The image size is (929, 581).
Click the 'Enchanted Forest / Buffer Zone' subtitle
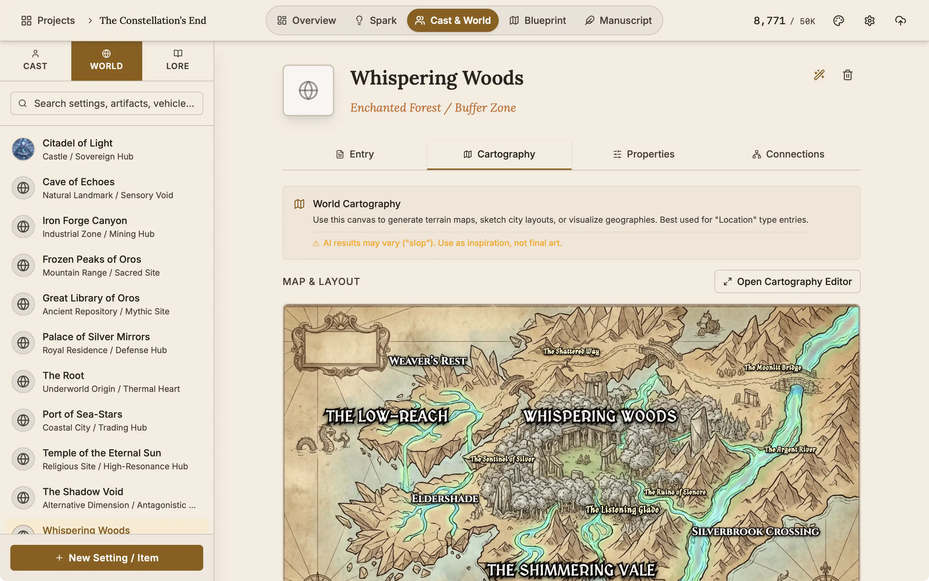tap(433, 108)
